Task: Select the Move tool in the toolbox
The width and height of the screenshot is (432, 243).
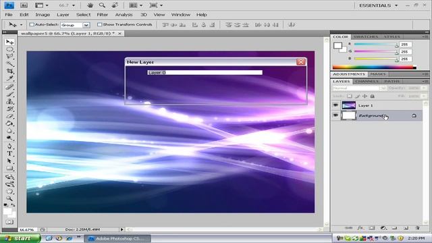Action: coord(9,42)
